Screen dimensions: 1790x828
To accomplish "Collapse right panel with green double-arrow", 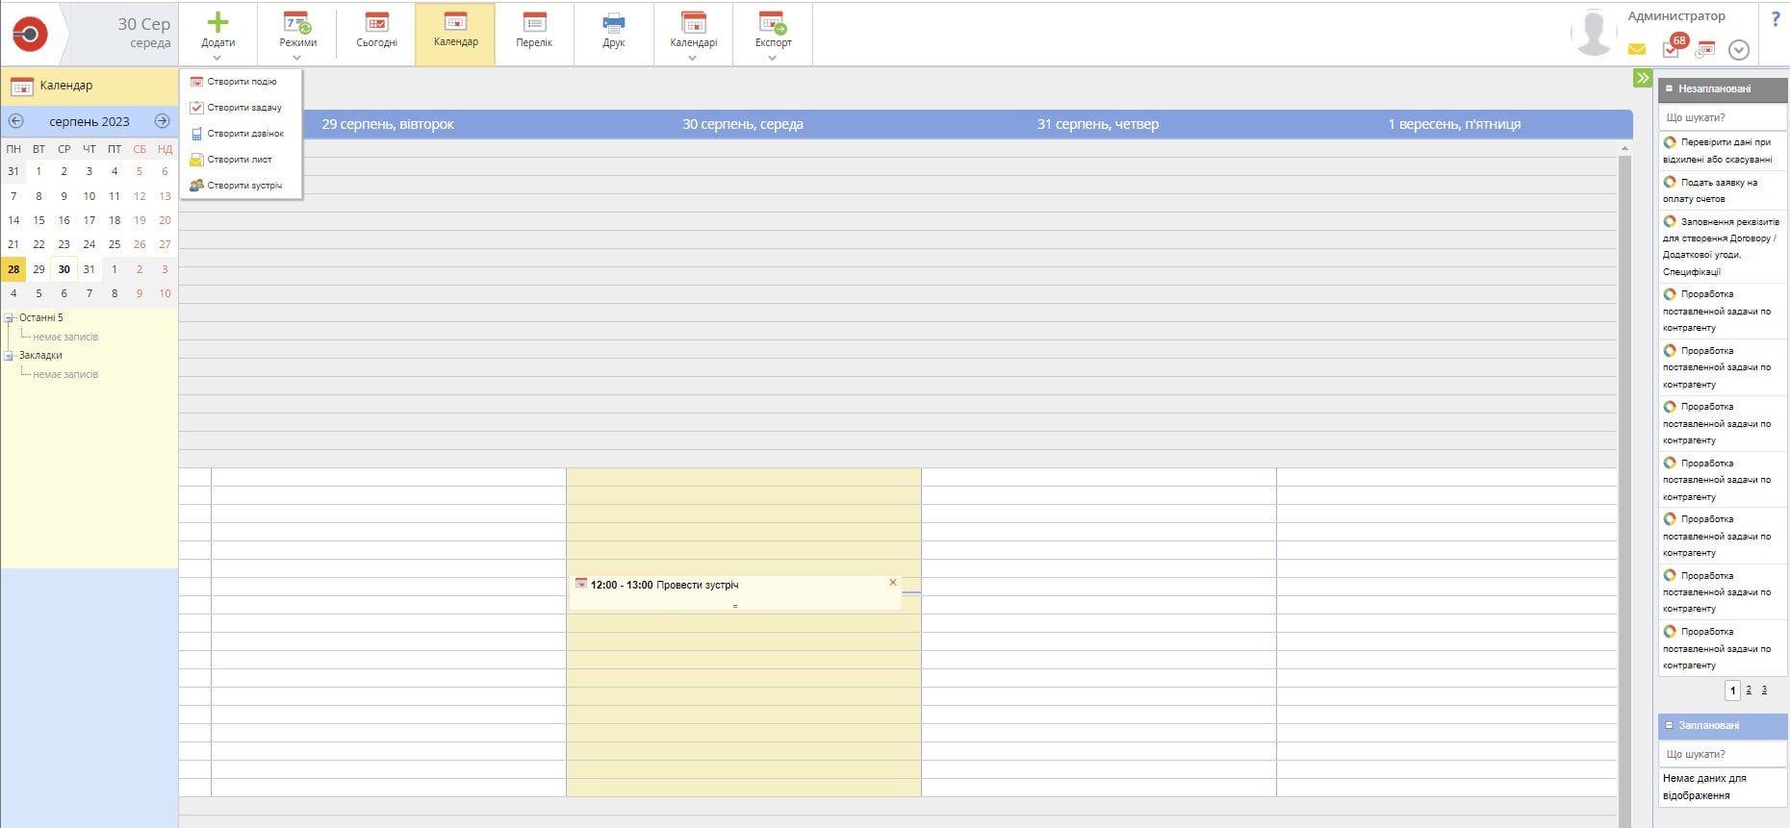I will [x=1642, y=78].
